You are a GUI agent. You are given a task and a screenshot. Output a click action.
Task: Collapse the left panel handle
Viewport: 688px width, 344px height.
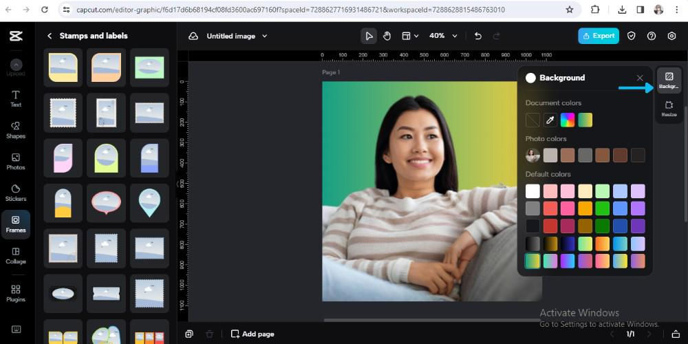click(178, 184)
